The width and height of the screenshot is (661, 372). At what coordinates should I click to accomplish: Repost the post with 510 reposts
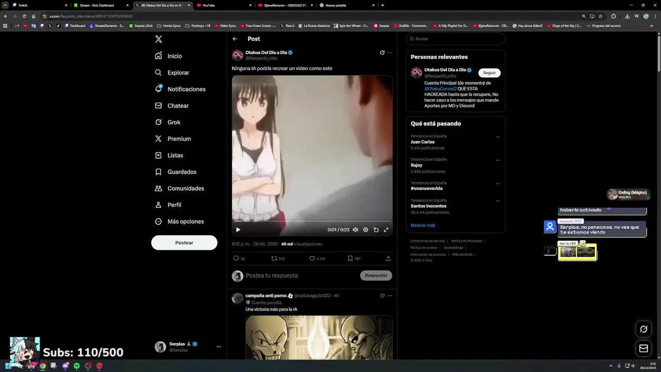pyautogui.click(x=278, y=258)
